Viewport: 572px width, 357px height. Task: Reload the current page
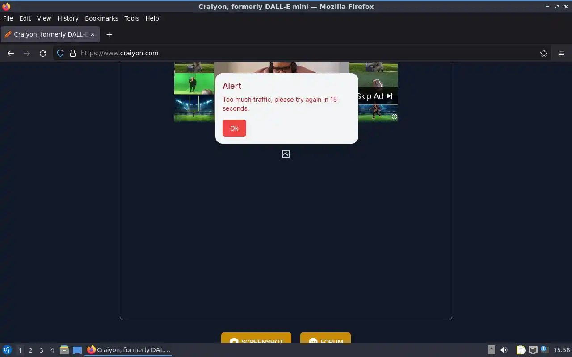[43, 53]
